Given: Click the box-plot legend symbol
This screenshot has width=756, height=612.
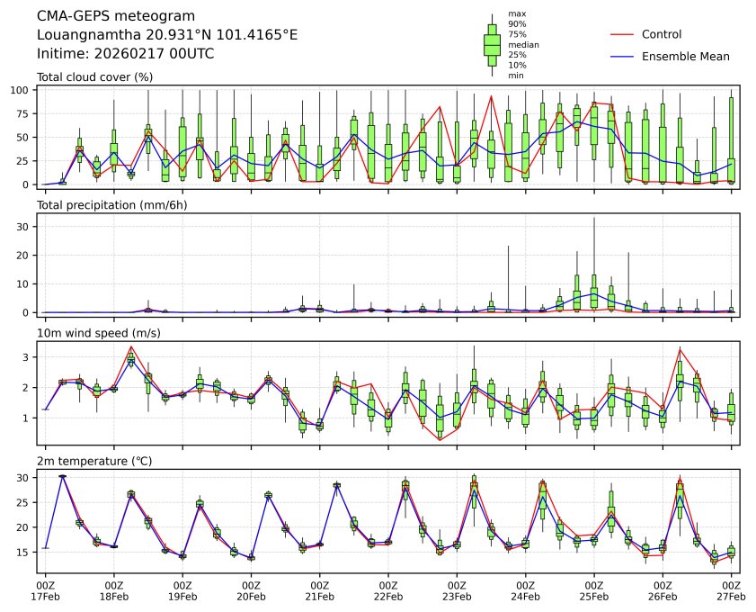Looking at the screenshot, I should point(492,44).
